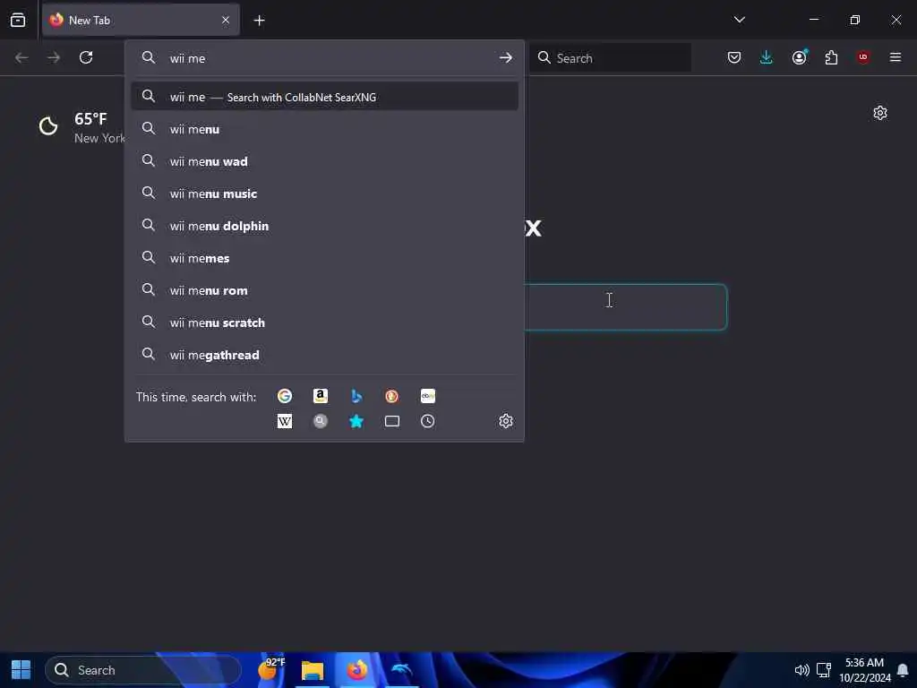Choose the 'wii menu scratch' suggestion
The height and width of the screenshot is (688, 917).
pos(324,322)
